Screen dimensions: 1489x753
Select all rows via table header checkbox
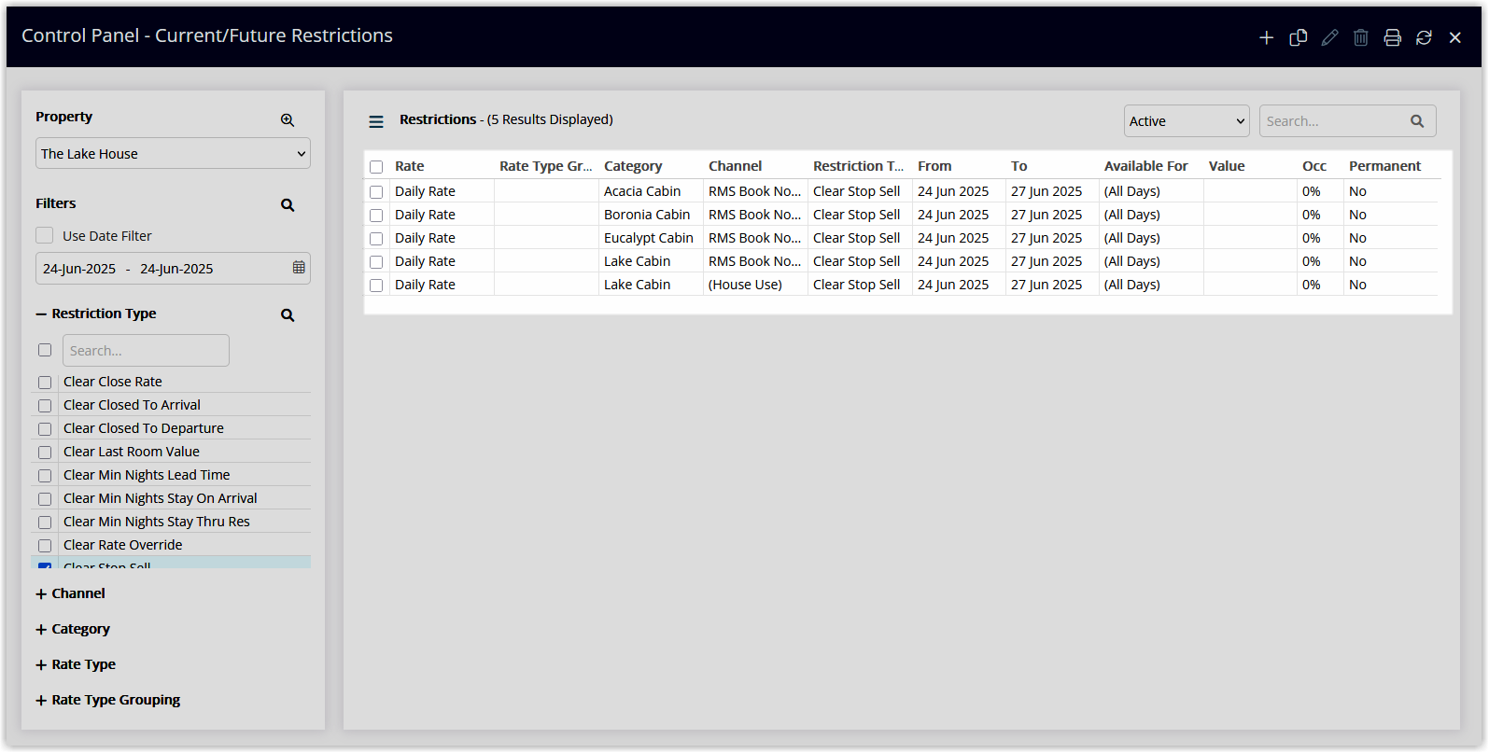(x=376, y=167)
